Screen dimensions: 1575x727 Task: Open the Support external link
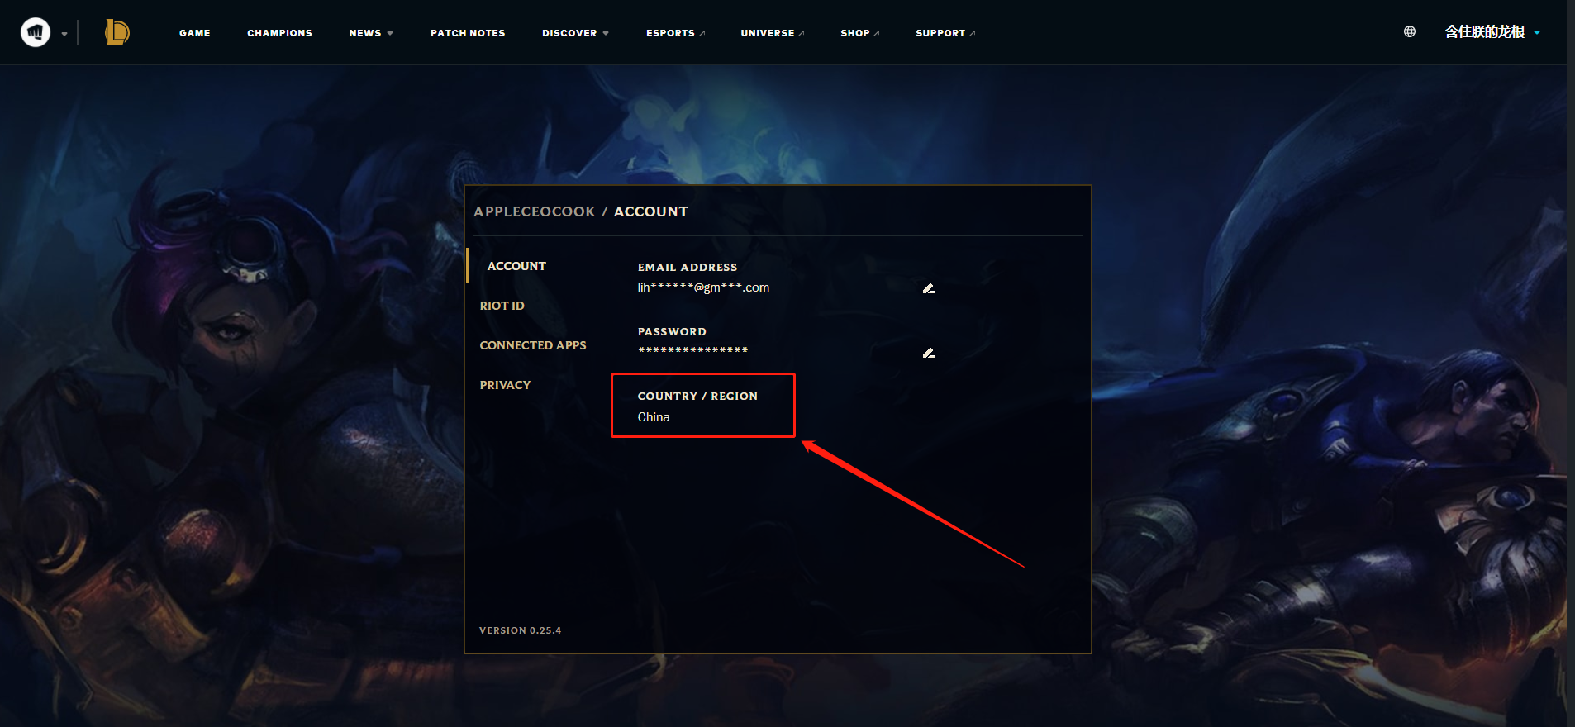pos(945,33)
